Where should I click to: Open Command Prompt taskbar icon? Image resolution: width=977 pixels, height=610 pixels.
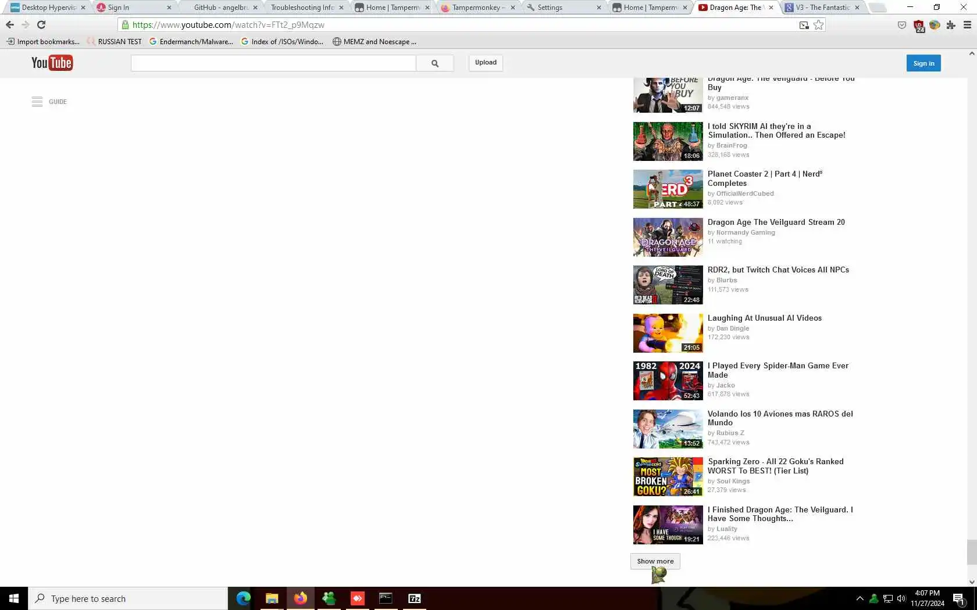tap(386, 598)
